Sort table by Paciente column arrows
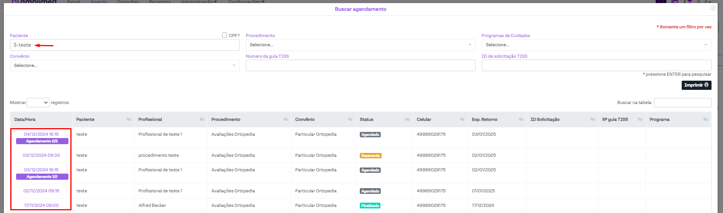The height and width of the screenshot is (213, 723). point(128,120)
